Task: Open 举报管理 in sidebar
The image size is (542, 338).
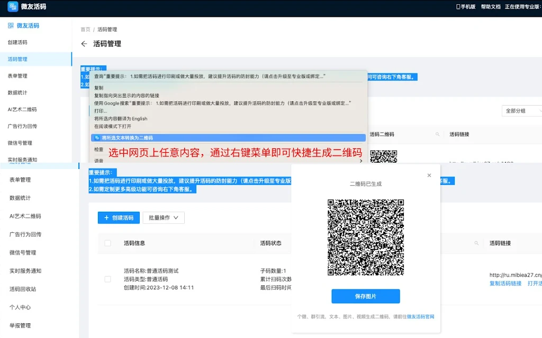Action: pos(20,325)
